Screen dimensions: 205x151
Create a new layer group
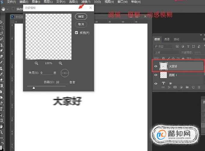(187, 87)
